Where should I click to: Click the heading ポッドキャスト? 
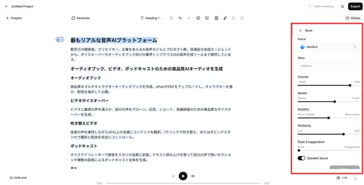(84, 146)
